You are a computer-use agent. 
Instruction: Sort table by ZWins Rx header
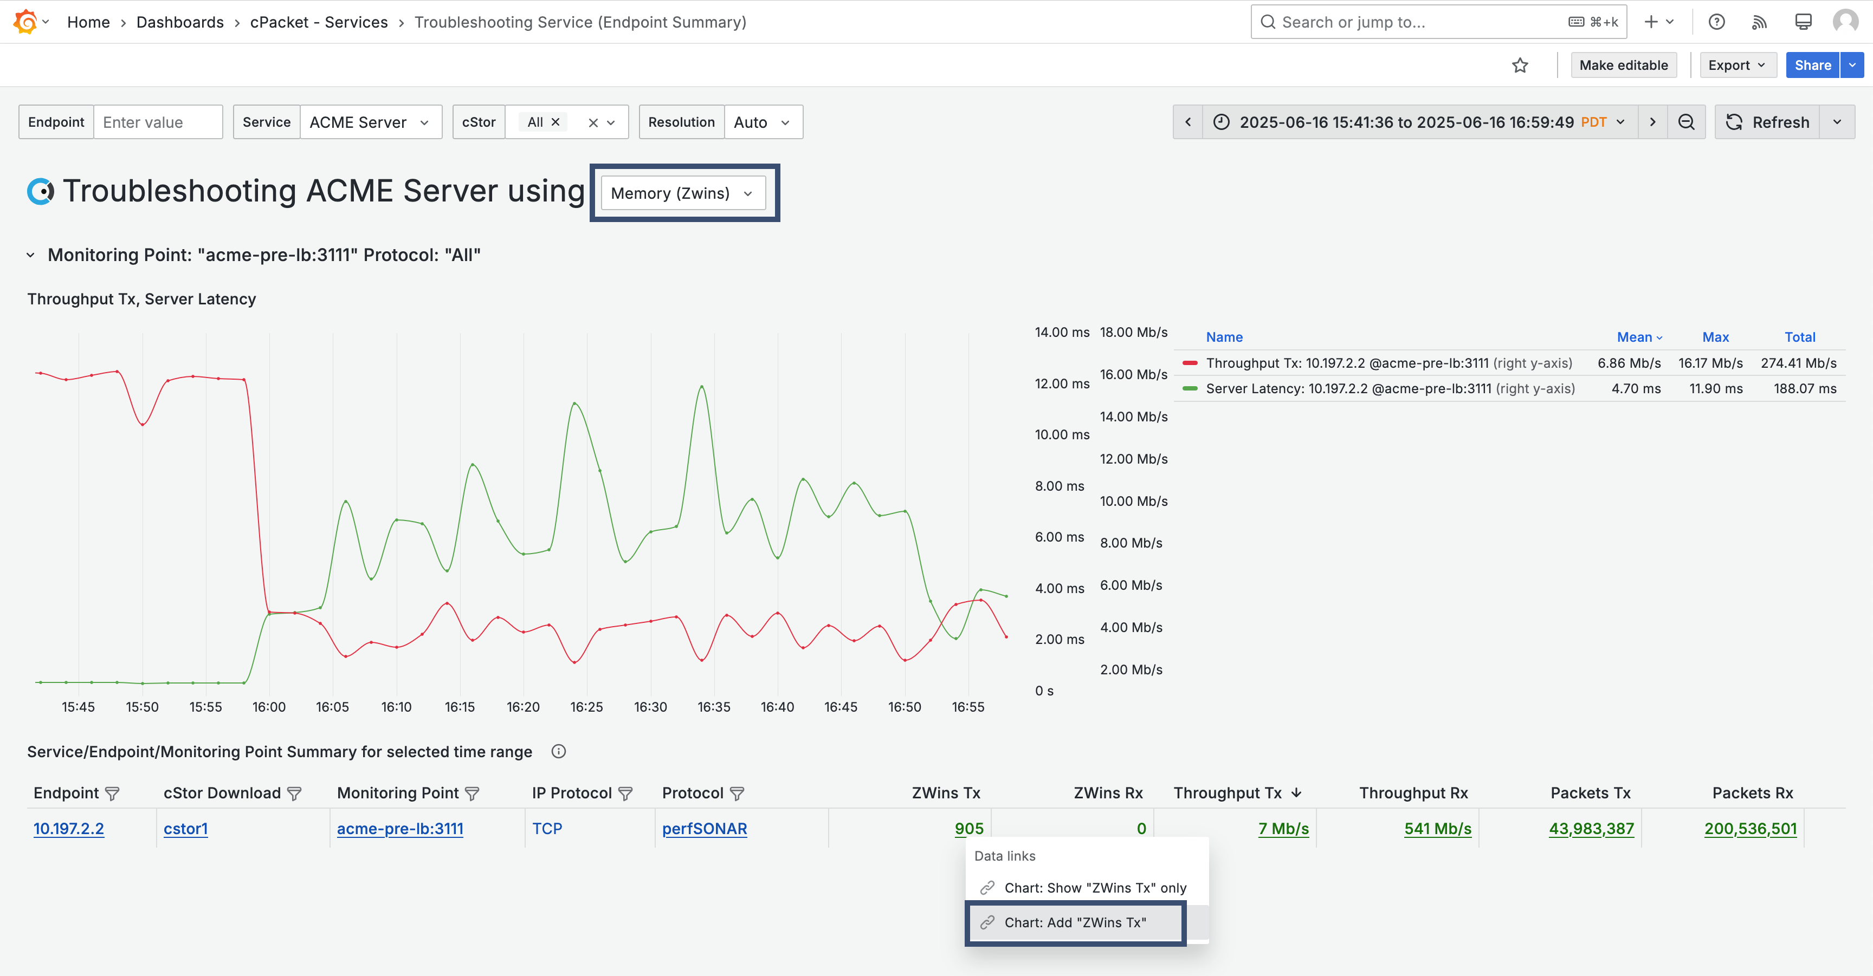(x=1108, y=793)
